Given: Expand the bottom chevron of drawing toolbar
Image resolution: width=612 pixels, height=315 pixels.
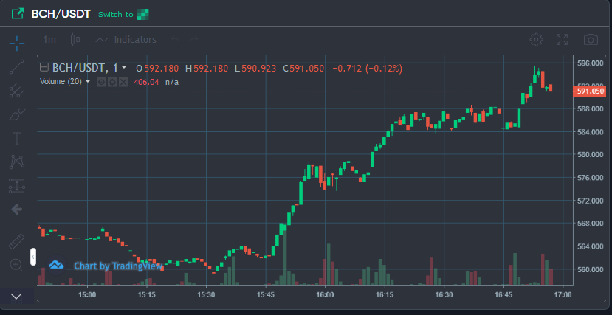Looking at the screenshot, I should pos(16,296).
